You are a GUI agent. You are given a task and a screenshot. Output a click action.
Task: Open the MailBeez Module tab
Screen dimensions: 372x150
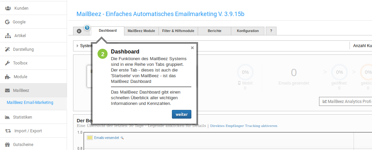[x=141, y=31]
